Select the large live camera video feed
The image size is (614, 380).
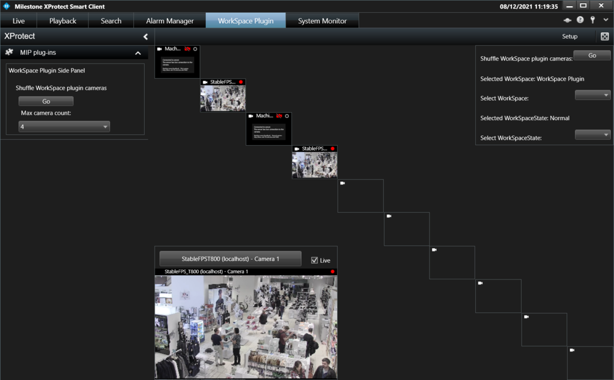pos(246,326)
